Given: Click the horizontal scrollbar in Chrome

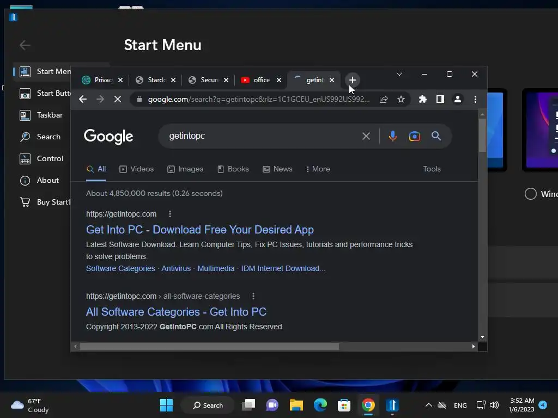Looking at the screenshot, I should click(x=209, y=346).
